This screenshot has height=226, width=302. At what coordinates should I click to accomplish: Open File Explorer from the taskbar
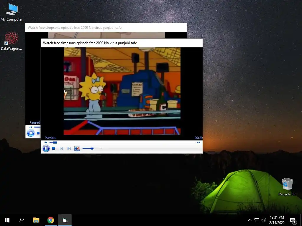point(36,220)
